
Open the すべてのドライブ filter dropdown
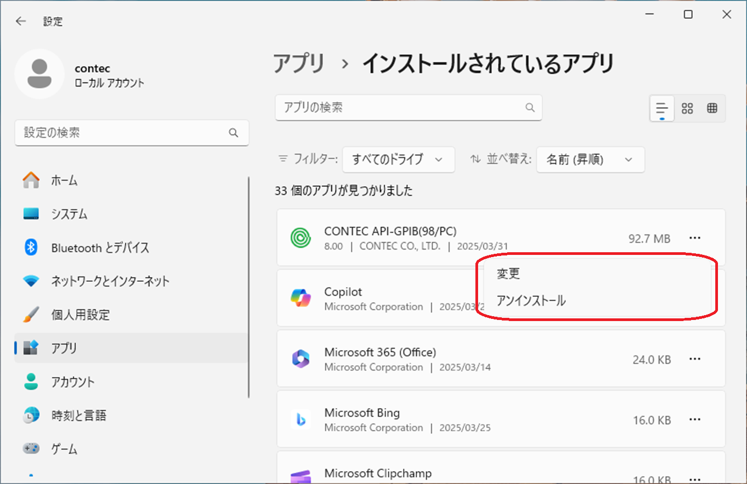click(399, 159)
